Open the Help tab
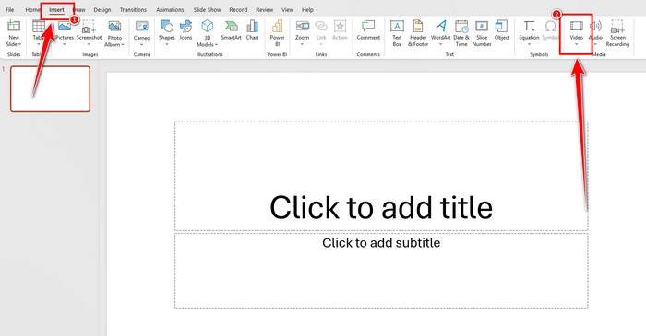Screen dimensions: 646x336 [307, 9]
